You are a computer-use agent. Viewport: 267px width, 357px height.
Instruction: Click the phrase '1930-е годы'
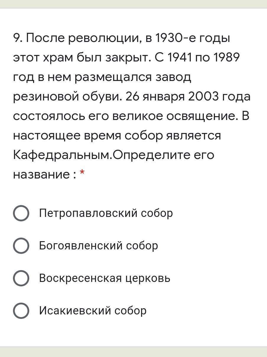pyautogui.click(x=192, y=38)
